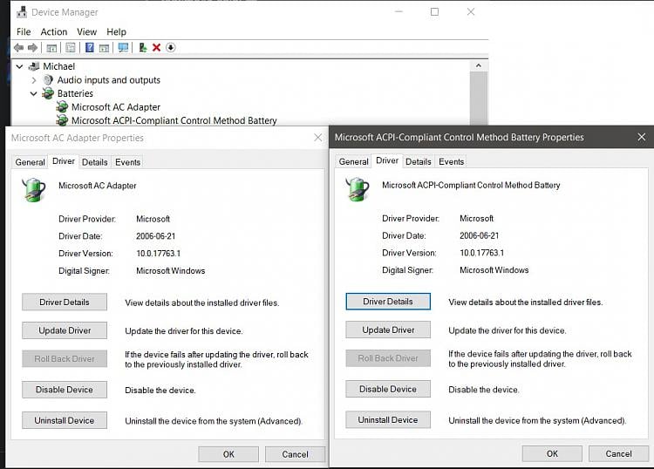This screenshot has width=654, height=469.
Task: Click battery icon in ACPI Battery Properties
Action: 358,189
